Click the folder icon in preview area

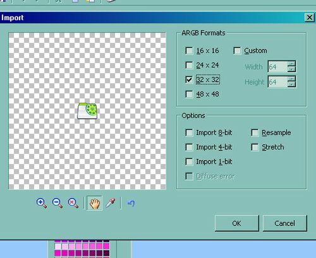click(x=87, y=111)
